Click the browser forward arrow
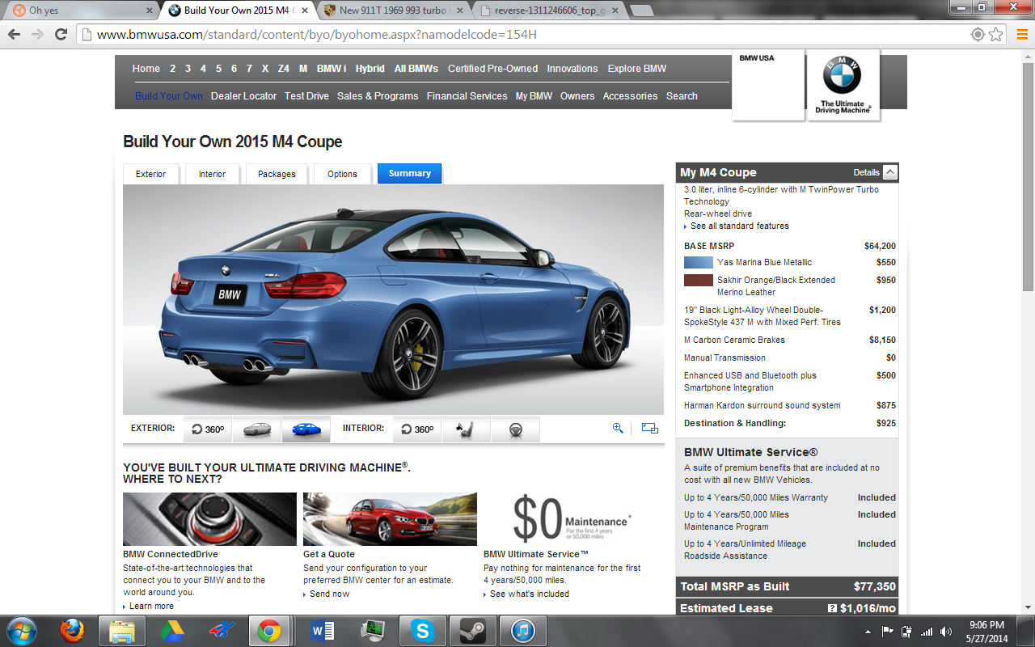The image size is (1035, 647). [x=37, y=35]
